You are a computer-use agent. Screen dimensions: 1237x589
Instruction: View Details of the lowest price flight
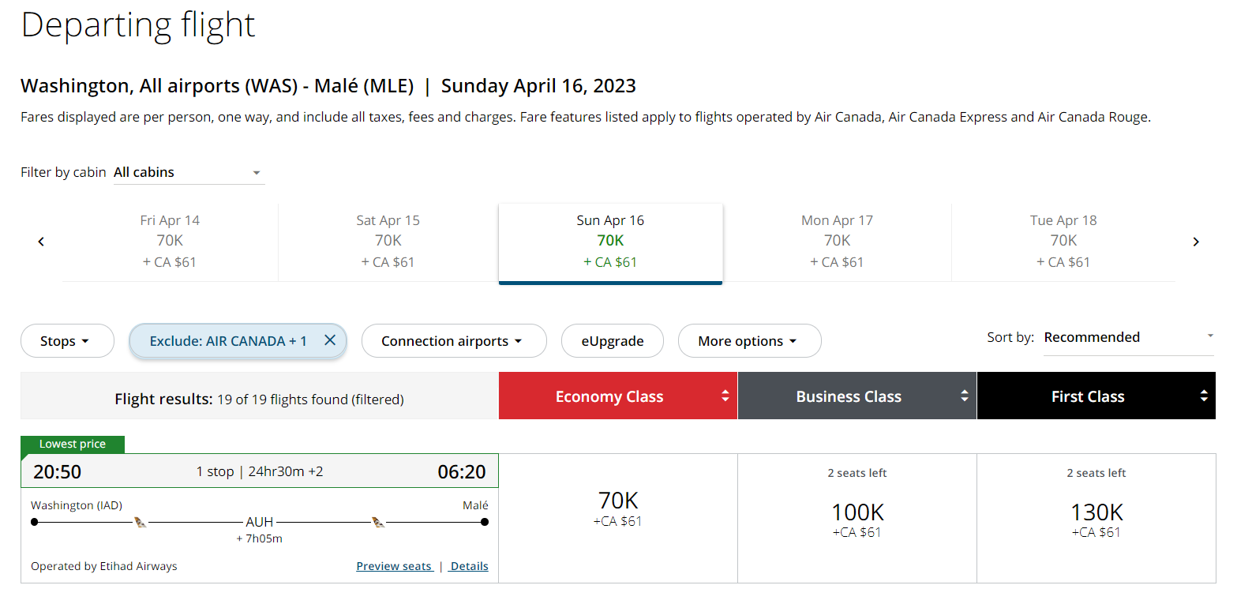[x=468, y=566]
